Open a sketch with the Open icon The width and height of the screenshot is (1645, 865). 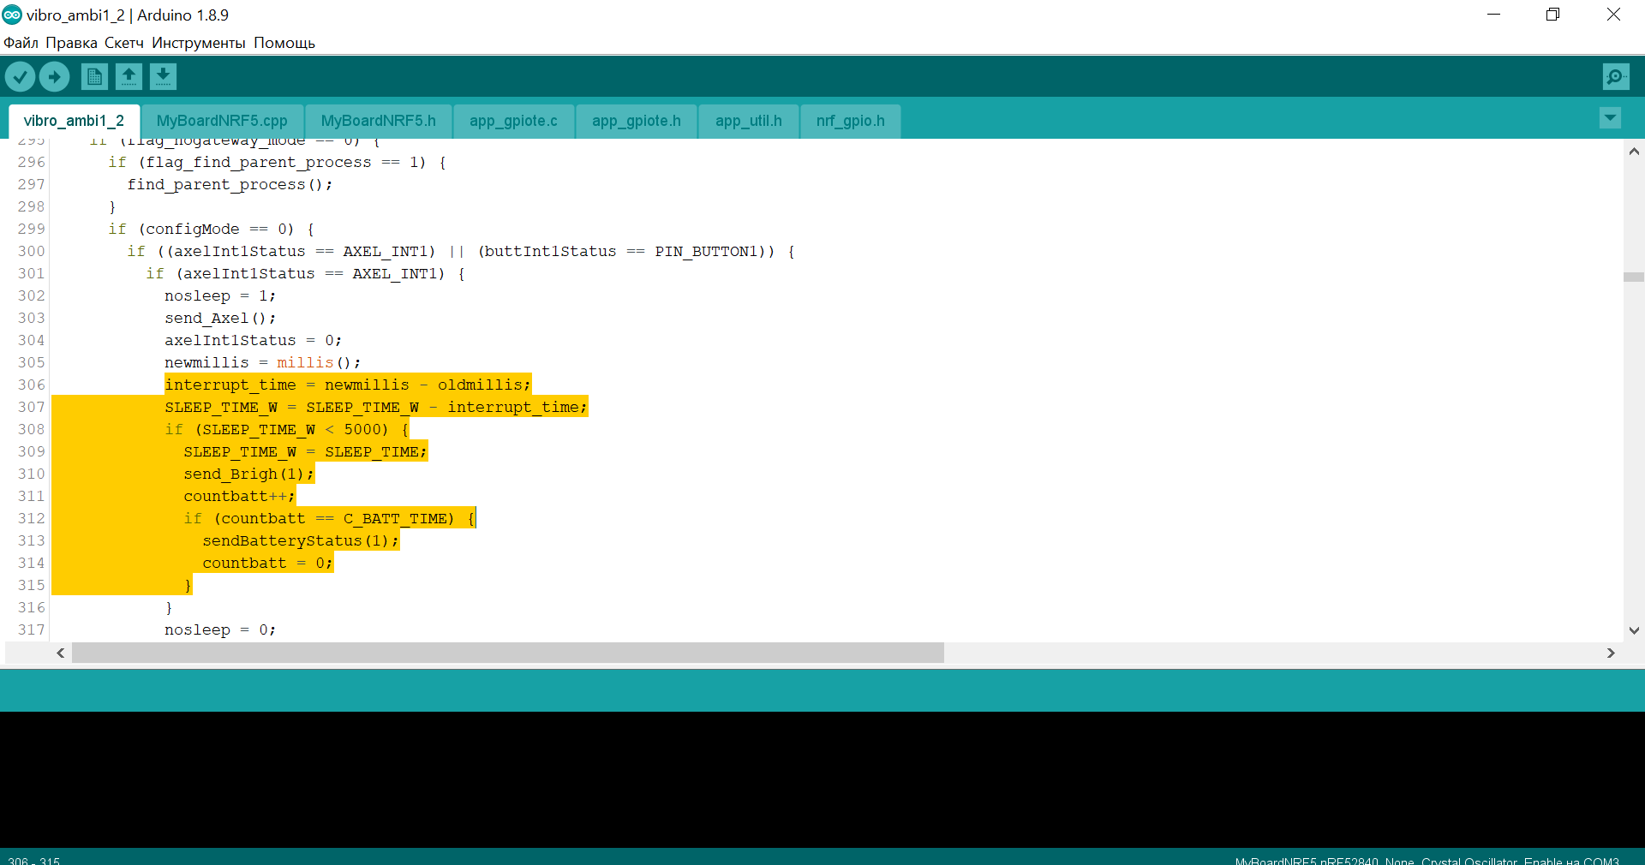pos(129,77)
